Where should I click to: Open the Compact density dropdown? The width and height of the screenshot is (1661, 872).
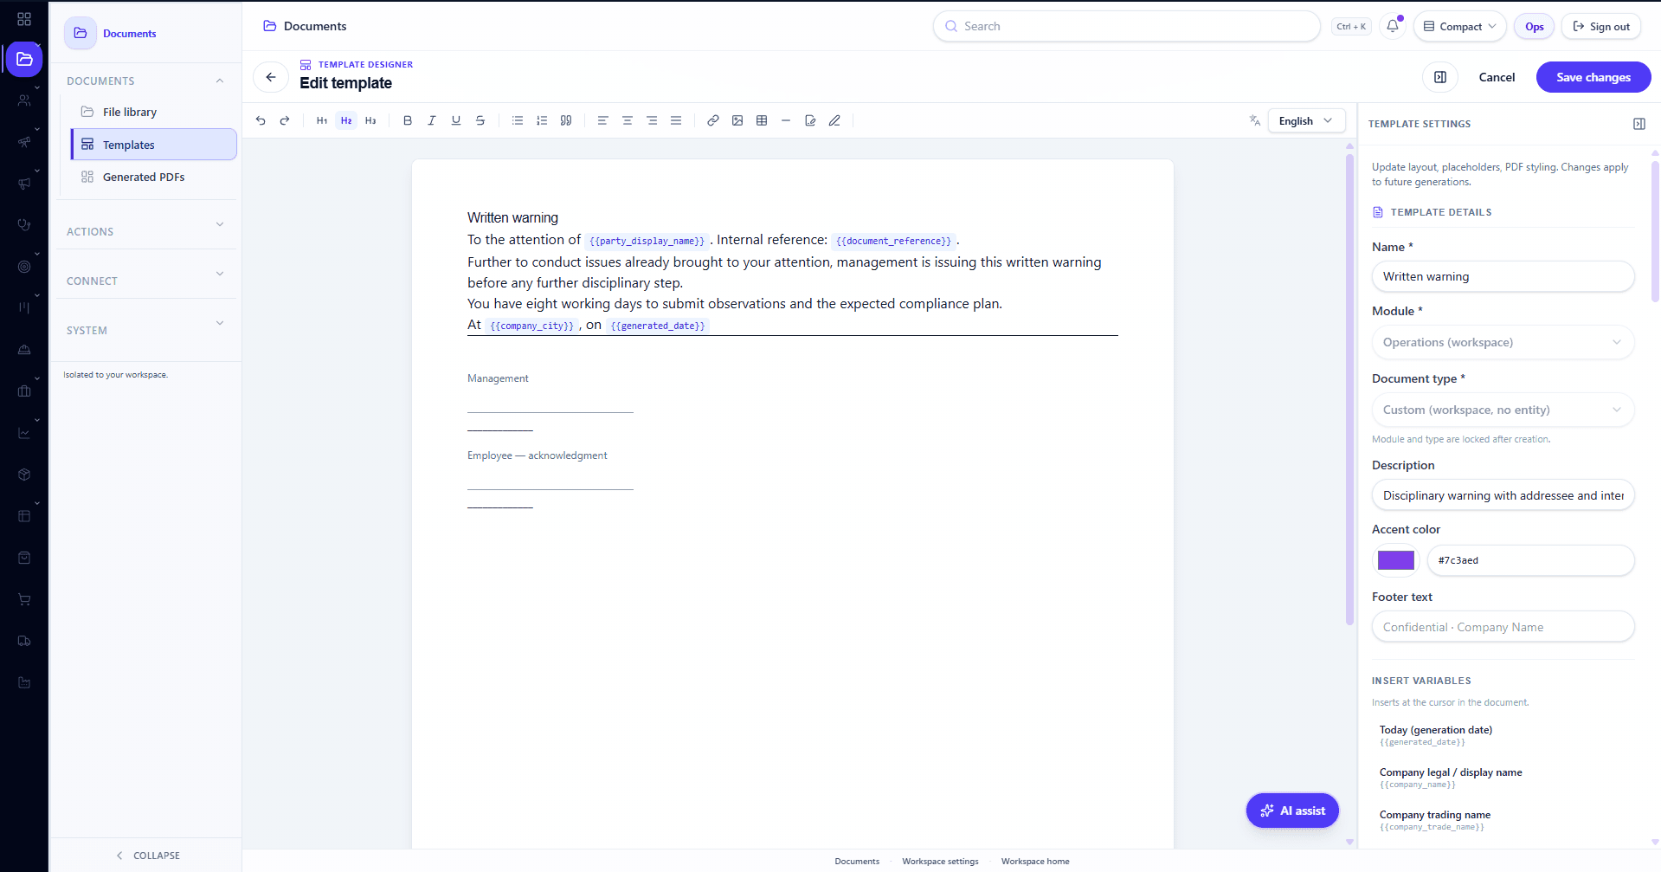tap(1460, 26)
